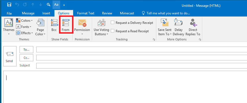Open the Review tab
The image size is (247, 103).
point(107,13)
